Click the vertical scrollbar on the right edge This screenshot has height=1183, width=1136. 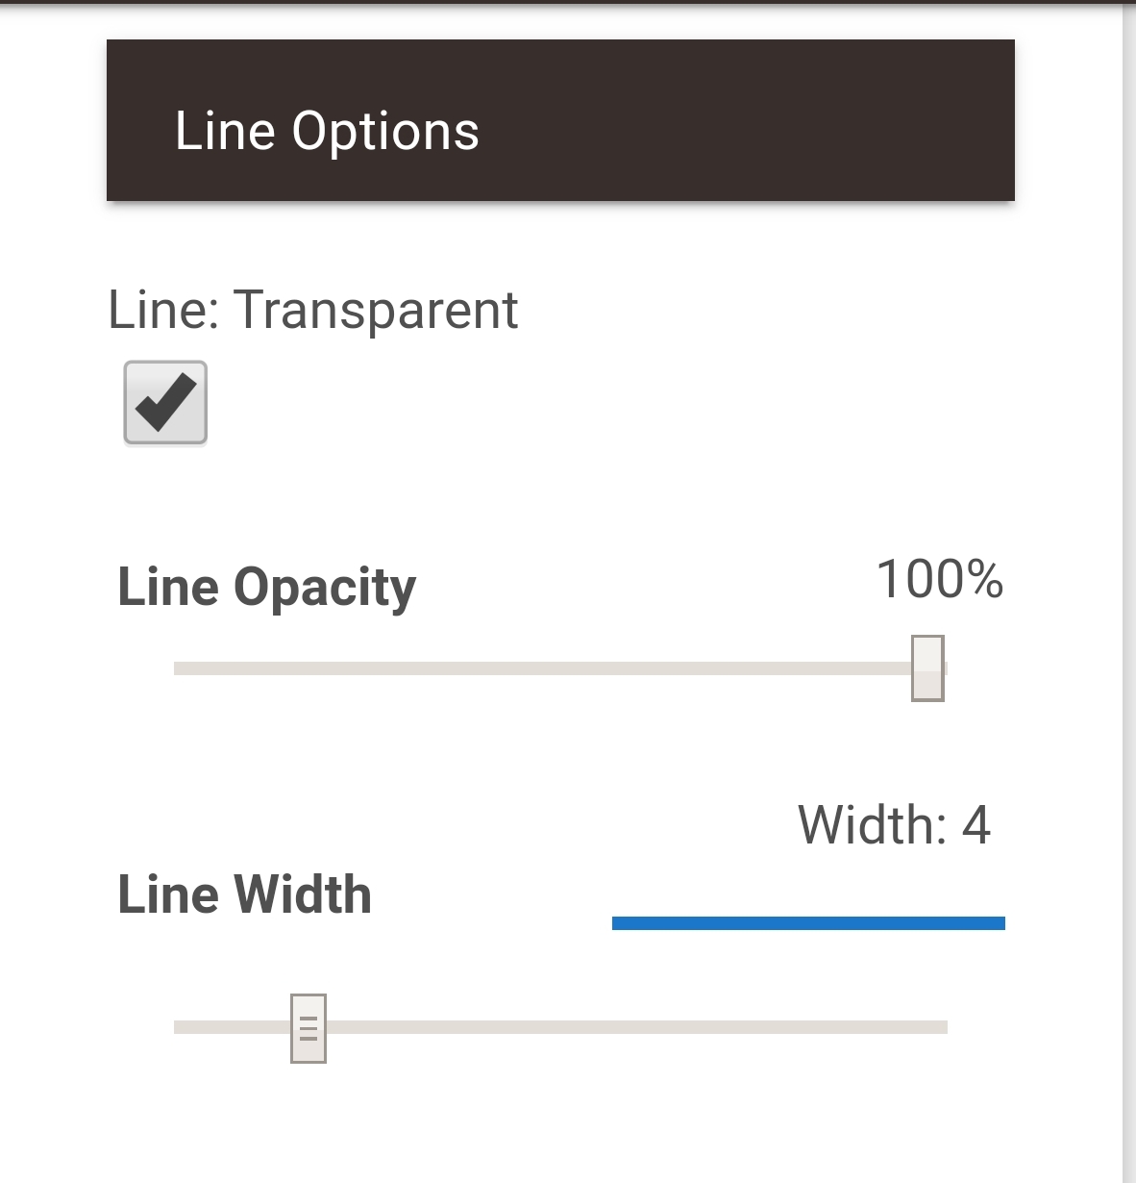(x=1129, y=577)
